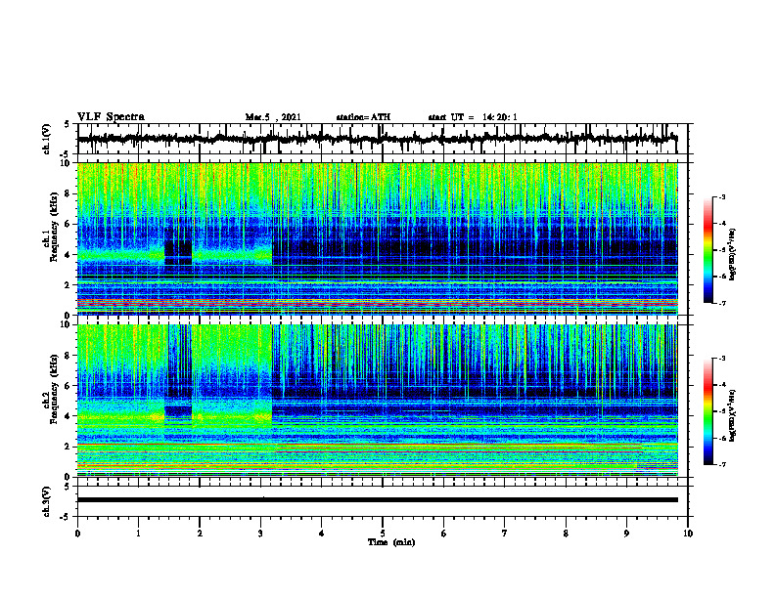Click the ch.1 voltage waveform trace
Viewport: 775px width, 598px height.
click(377, 139)
